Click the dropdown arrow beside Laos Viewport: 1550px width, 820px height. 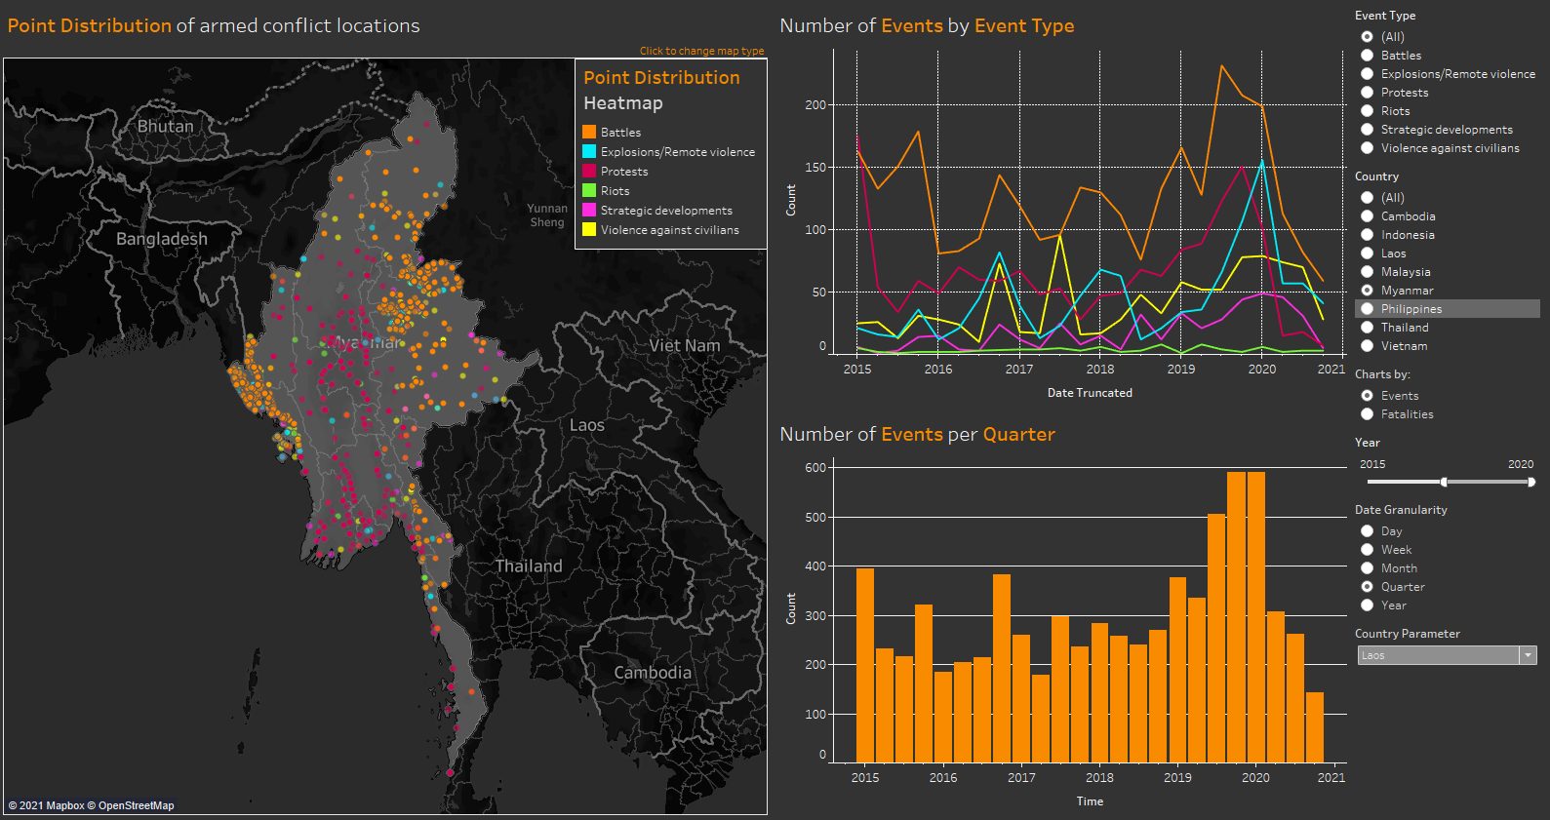click(x=1529, y=655)
